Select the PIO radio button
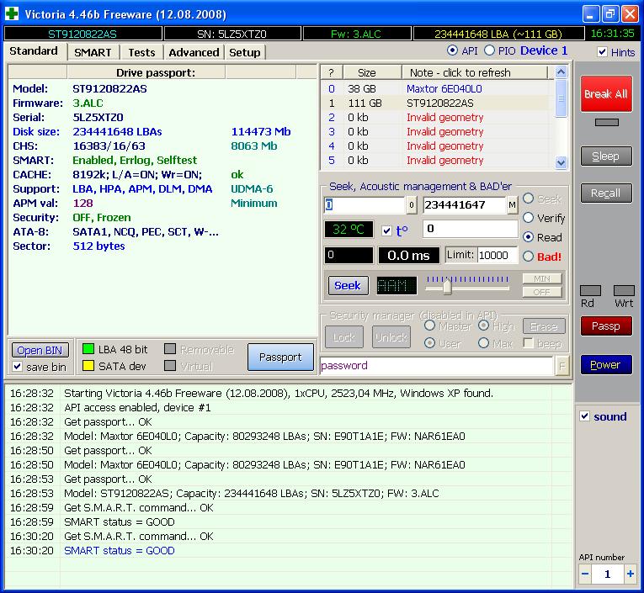This screenshot has width=644, height=593. [x=489, y=51]
